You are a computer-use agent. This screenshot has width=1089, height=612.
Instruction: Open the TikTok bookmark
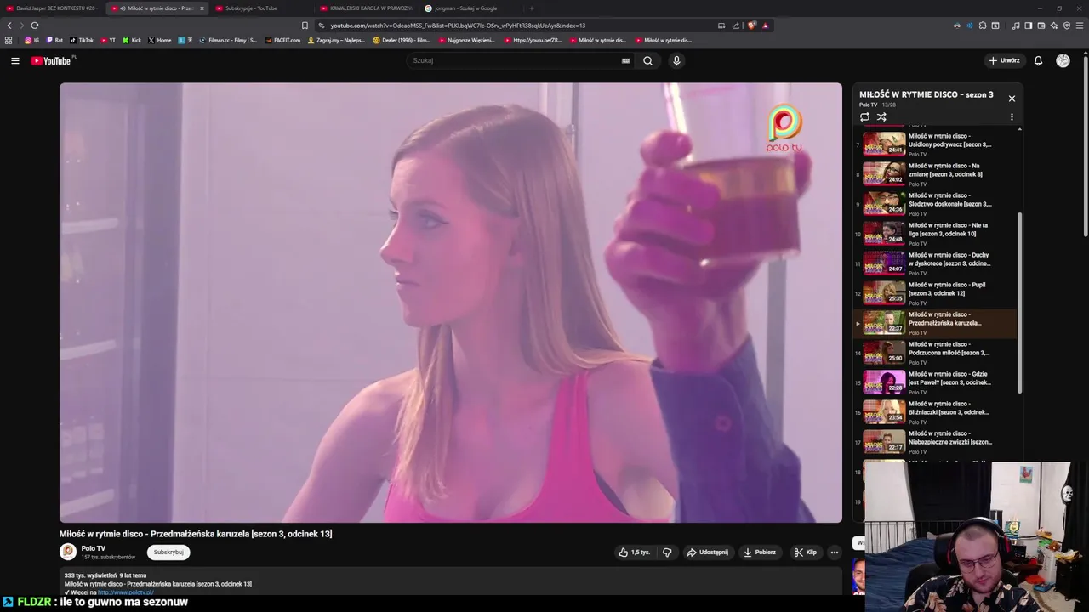82,40
